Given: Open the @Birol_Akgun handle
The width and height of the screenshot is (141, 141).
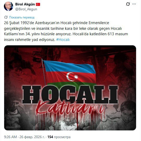Looking at the screenshot, I should pyautogui.click(x=26, y=9).
